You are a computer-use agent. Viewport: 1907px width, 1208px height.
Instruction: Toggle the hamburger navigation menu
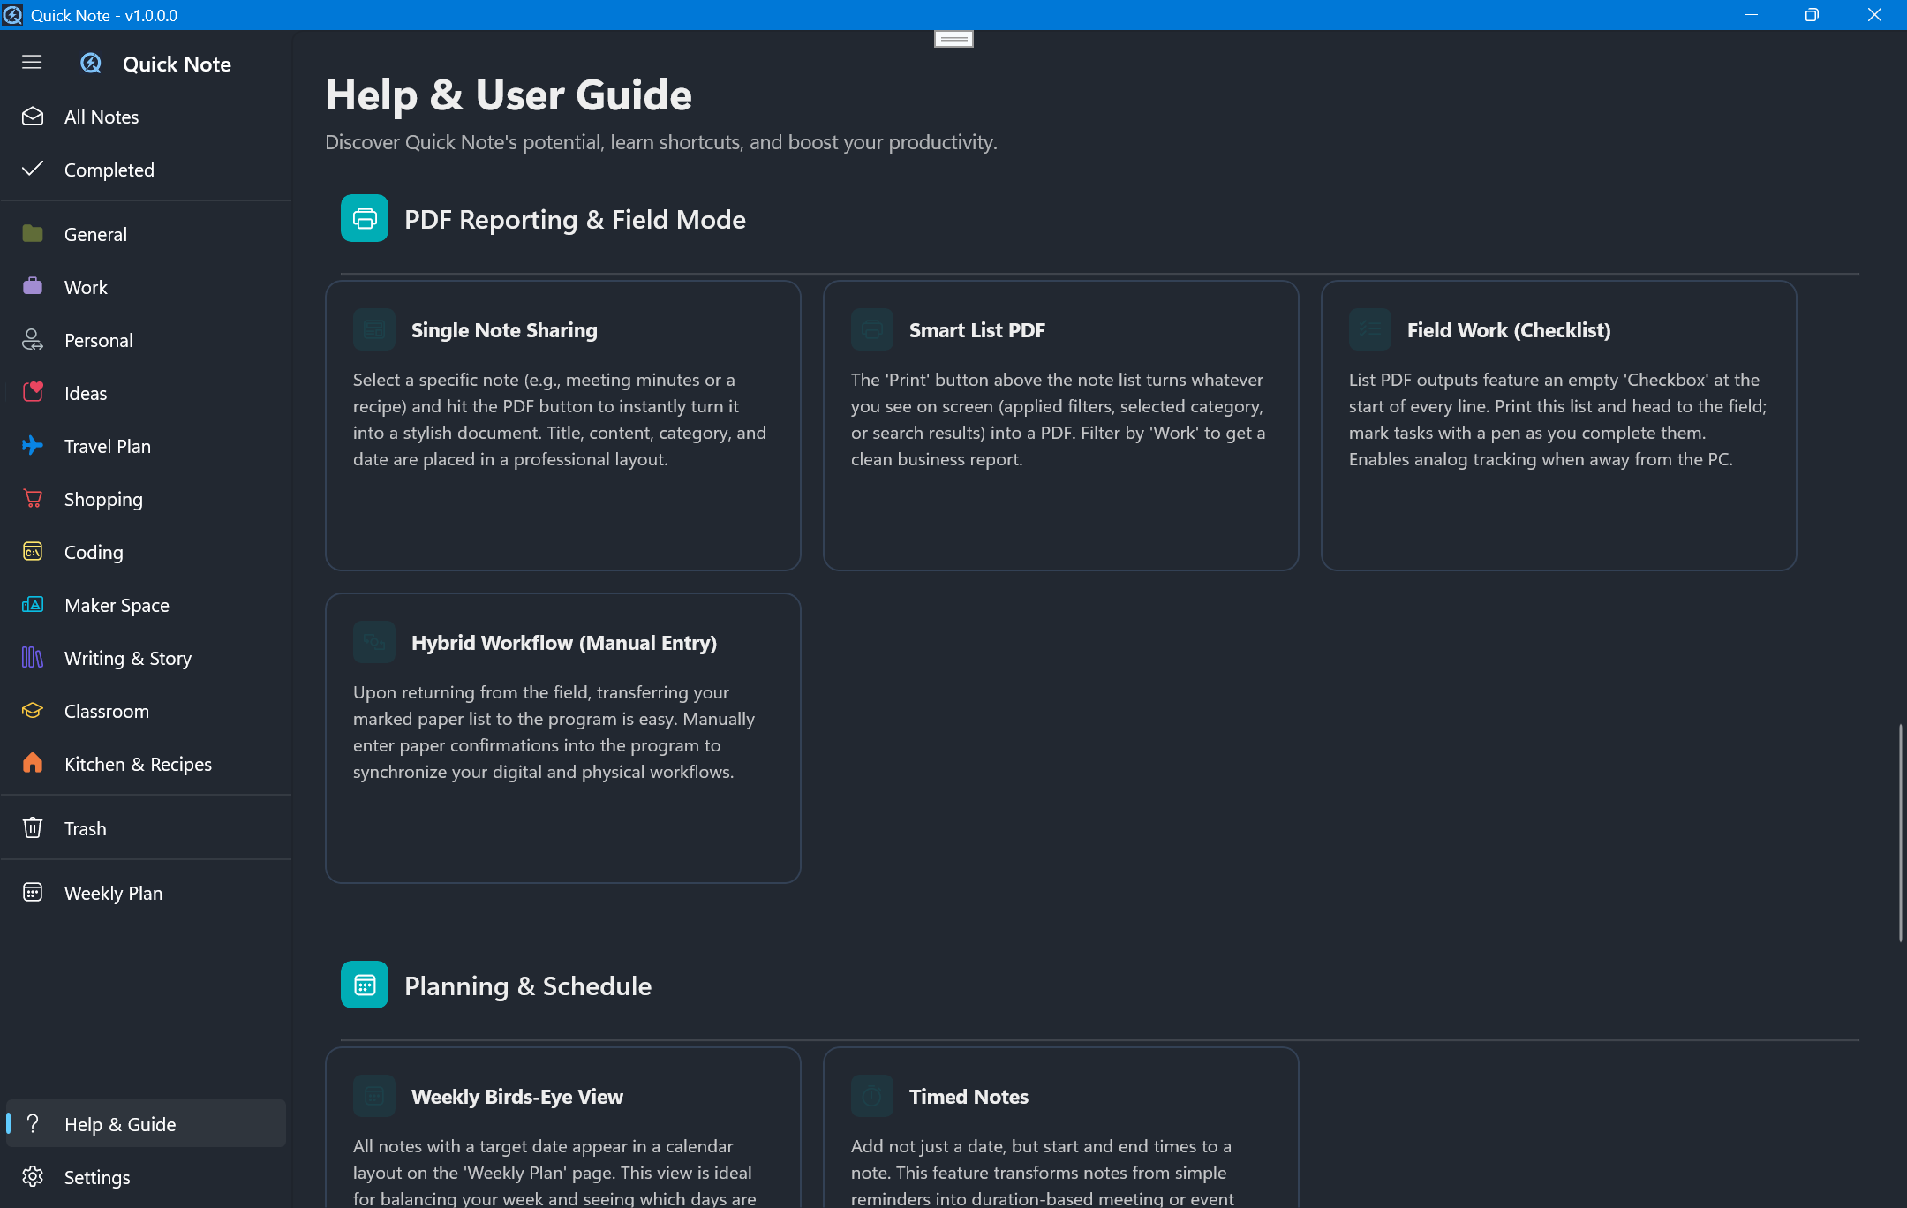(x=32, y=63)
